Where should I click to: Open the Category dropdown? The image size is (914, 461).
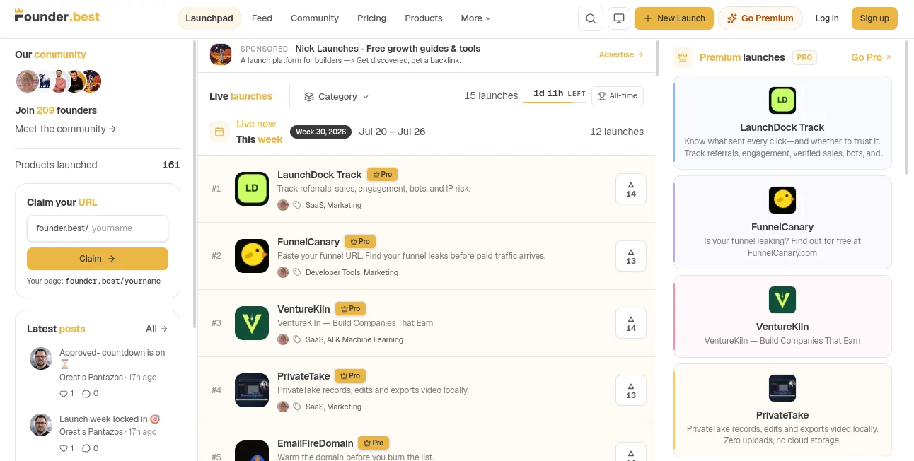point(337,96)
